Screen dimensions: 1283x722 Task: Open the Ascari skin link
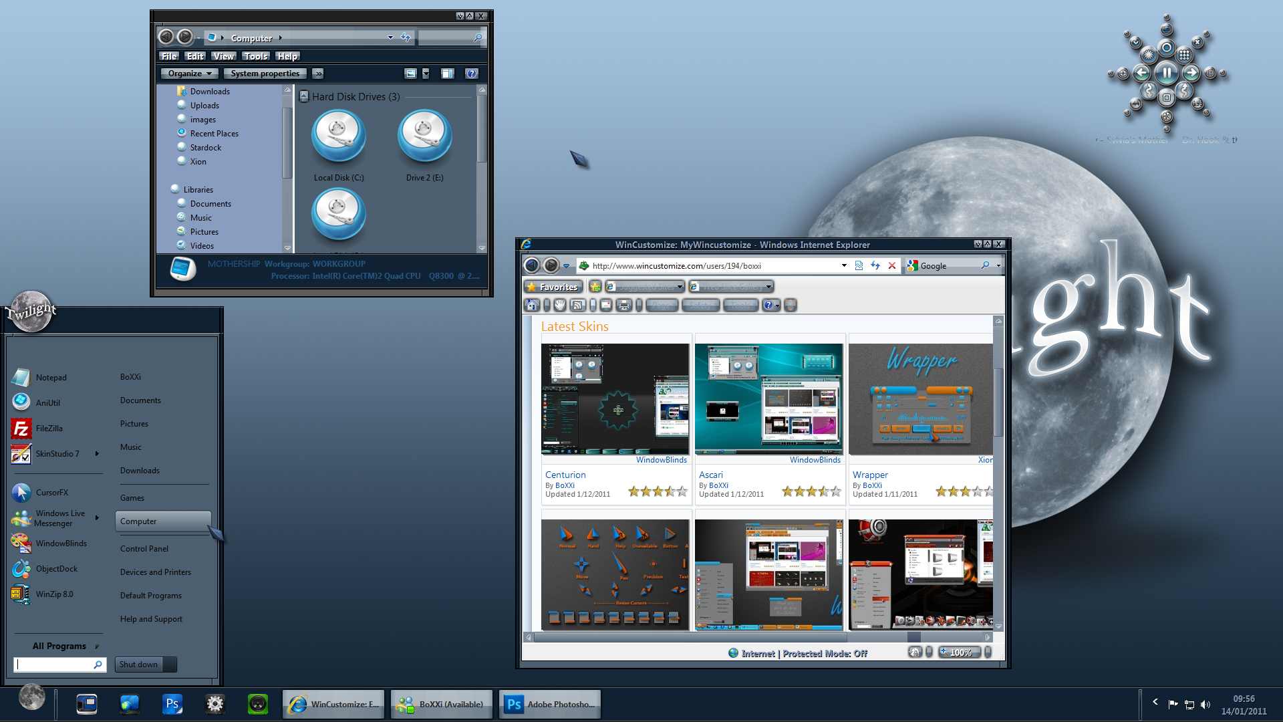point(711,475)
